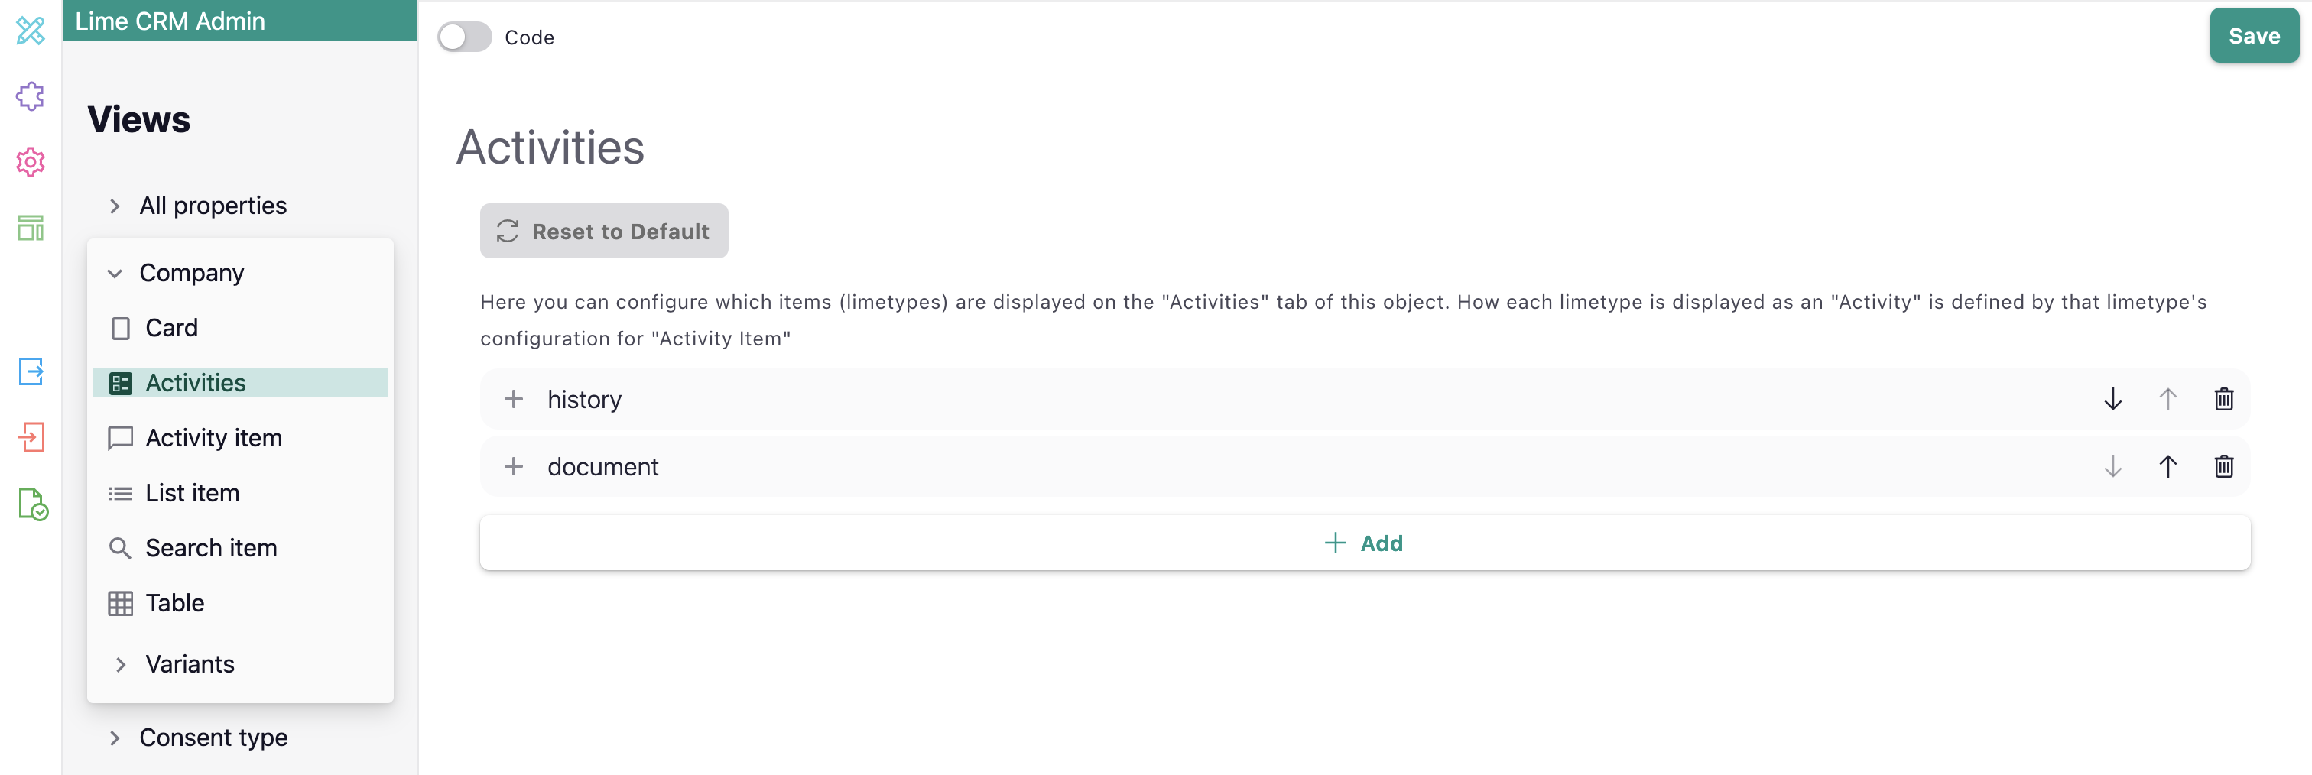Click the red export arrow sidebar icon
Screen dimensions: 2312x775
coord(31,438)
